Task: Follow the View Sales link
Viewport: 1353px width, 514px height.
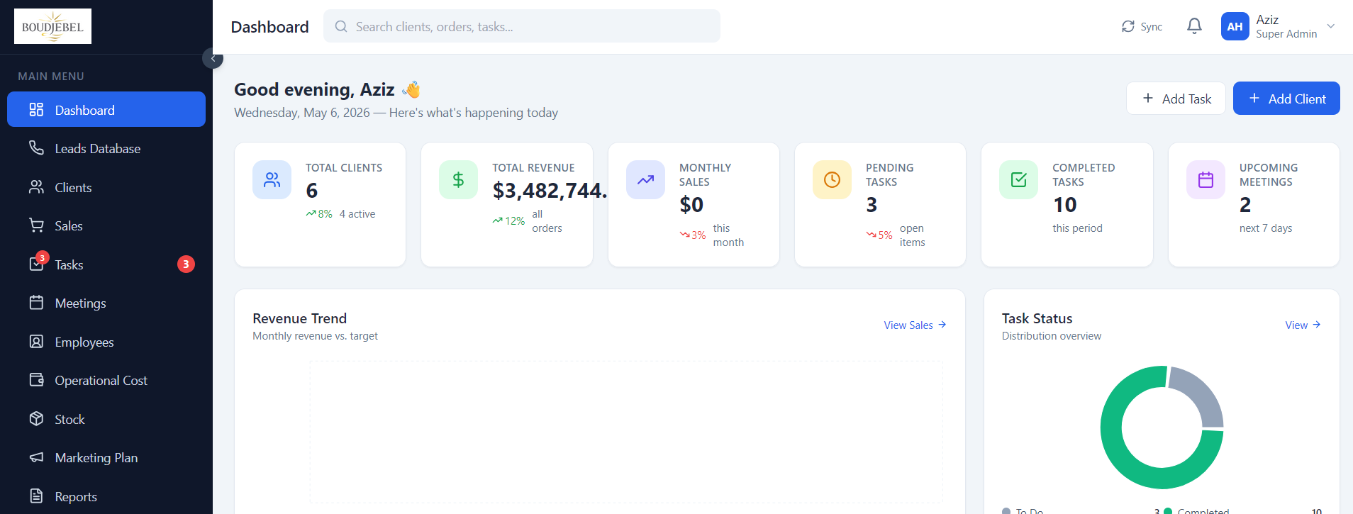Action: [915, 325]
